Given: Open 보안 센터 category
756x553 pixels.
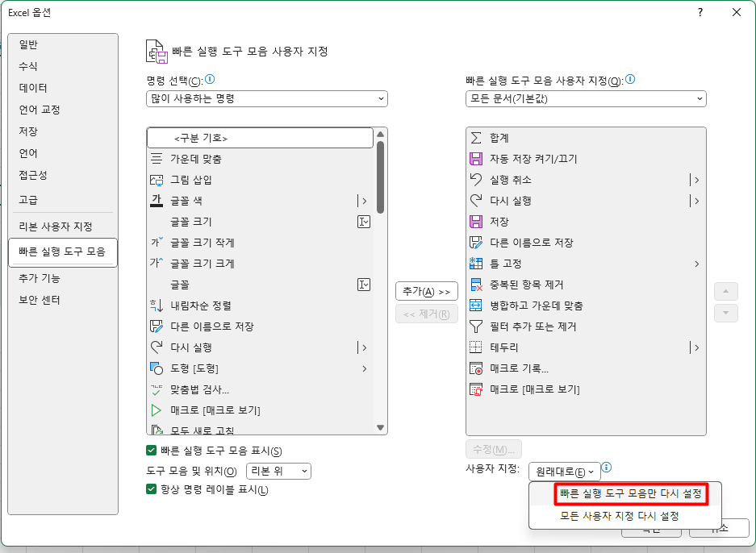Looking at the screenshot, I should tap(40, 300).
